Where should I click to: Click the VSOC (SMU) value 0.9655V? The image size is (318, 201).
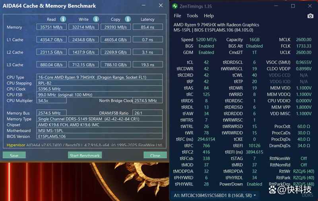pos(303,62)
